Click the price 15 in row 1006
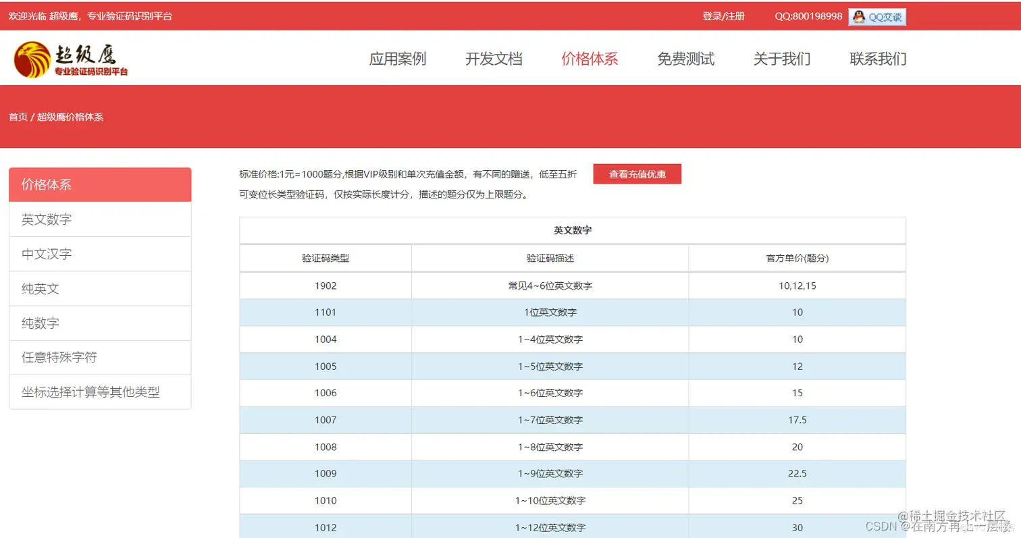This screenshot has width=1021, height=538. (797, 393)
